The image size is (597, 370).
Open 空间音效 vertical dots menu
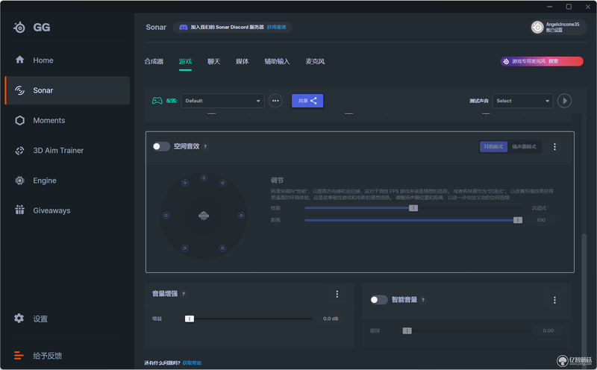tap(554, 146)
